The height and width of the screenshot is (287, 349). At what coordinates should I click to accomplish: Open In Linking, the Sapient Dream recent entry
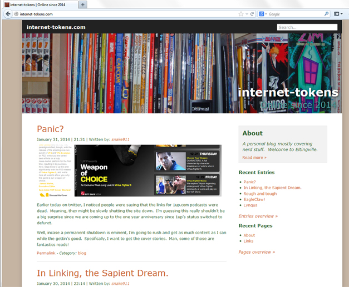pos(272,188)
